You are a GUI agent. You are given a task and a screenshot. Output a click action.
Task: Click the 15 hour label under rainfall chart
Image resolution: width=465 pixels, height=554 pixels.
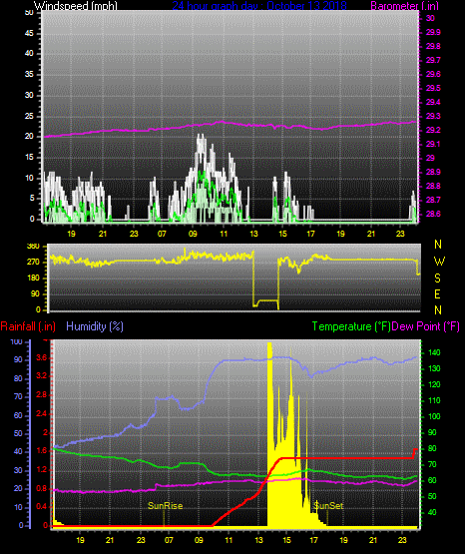pos(287,540)
